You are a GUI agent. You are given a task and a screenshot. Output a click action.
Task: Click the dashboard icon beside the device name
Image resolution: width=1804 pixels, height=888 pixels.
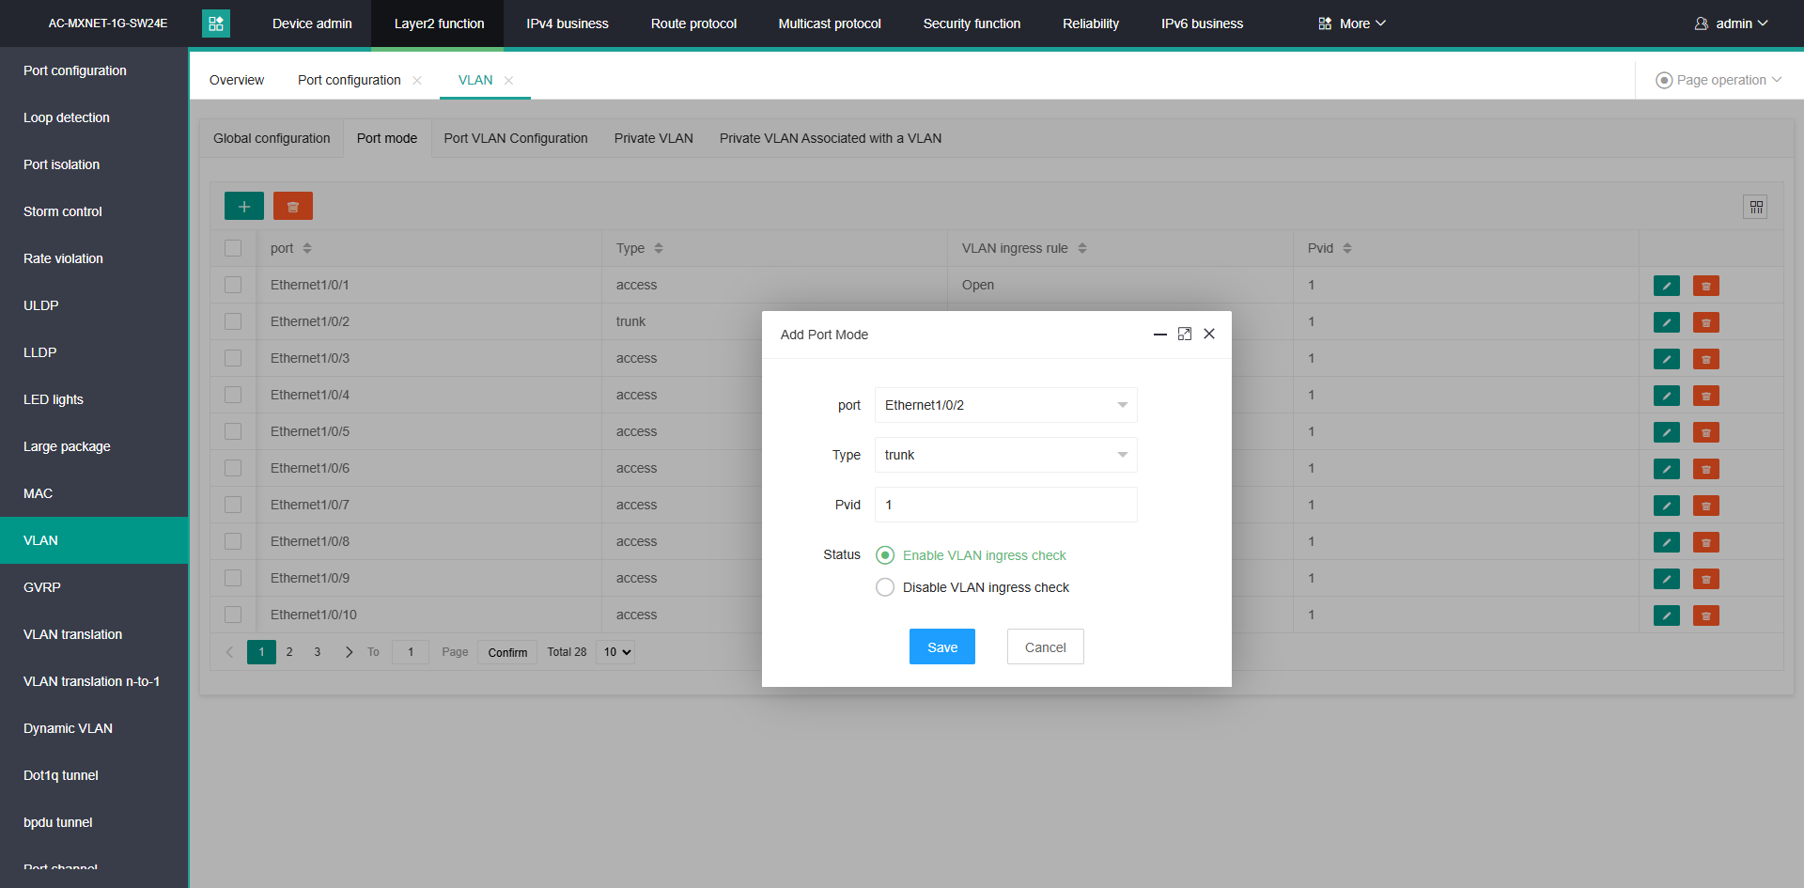coord(216,23)
